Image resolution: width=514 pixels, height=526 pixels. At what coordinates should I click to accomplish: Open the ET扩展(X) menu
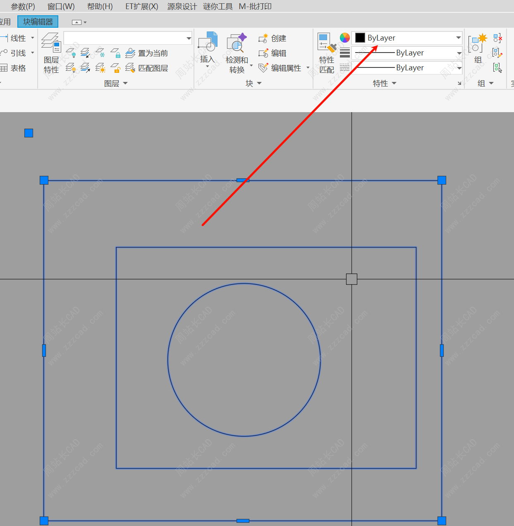141,7
